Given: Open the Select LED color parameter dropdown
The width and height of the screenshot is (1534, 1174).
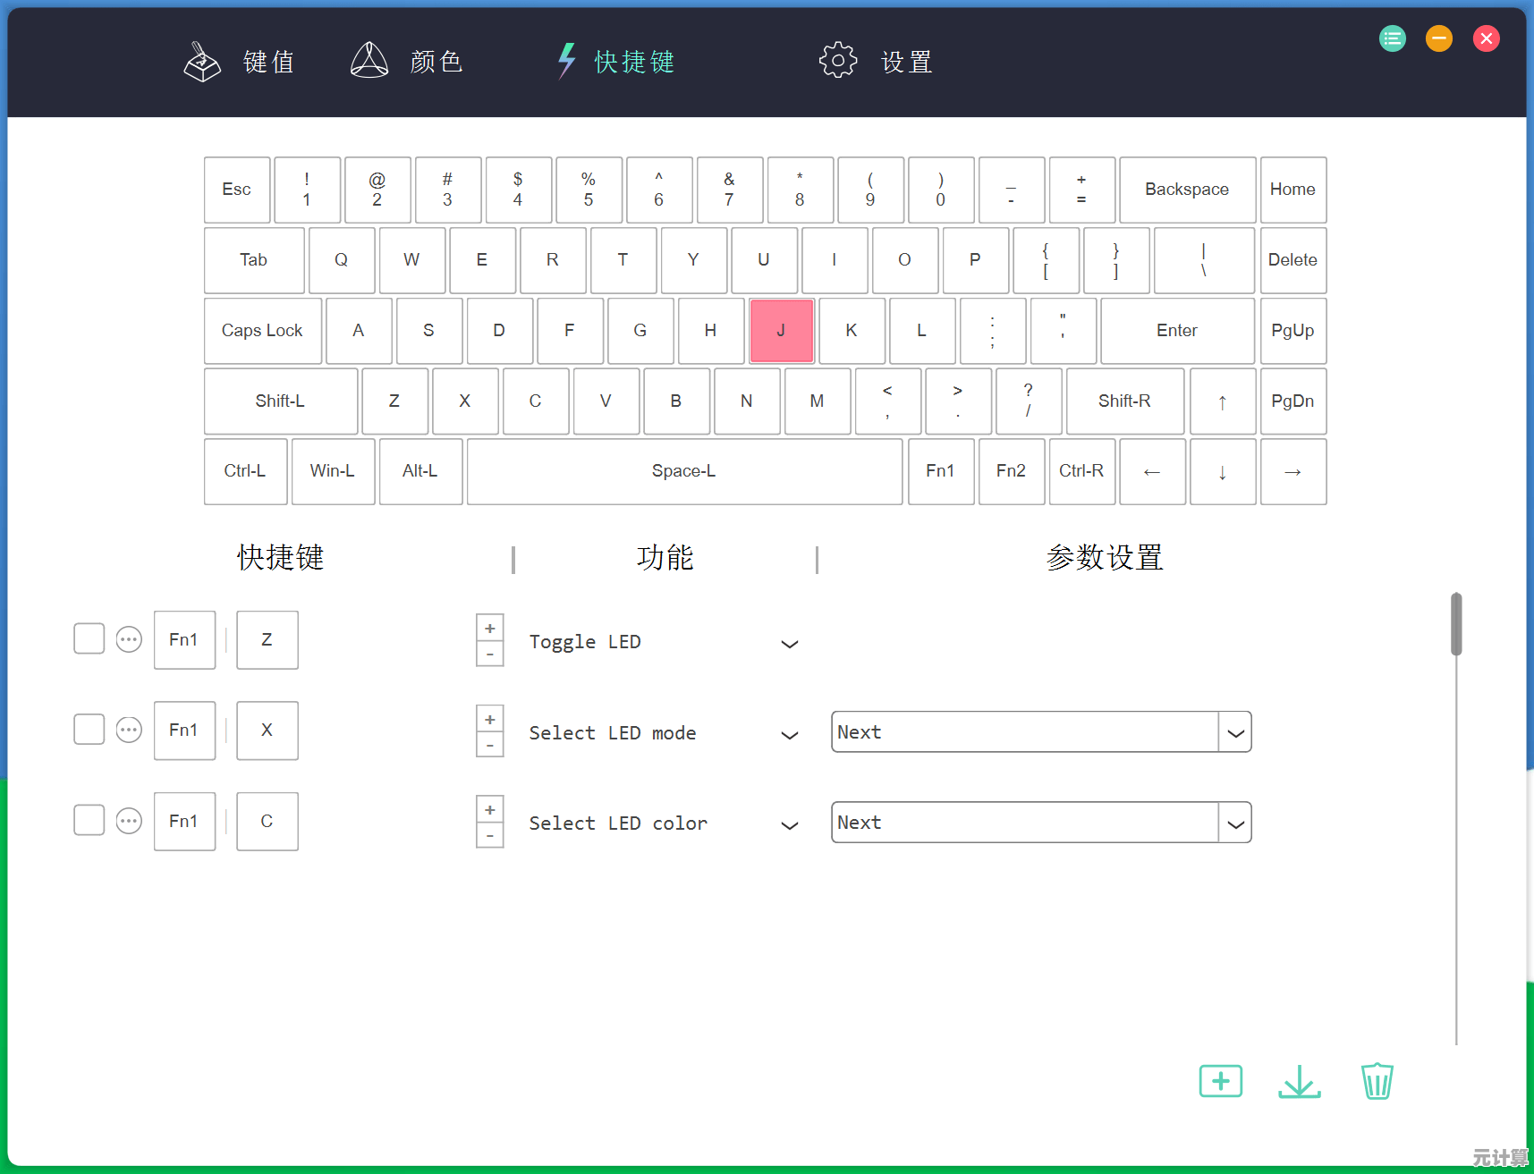Looking at the screenshot, I should pyautogui.click(x=1234, y=823).
